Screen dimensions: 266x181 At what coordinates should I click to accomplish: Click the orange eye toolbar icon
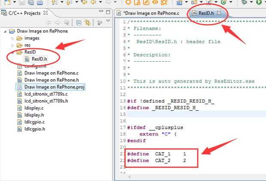[x=155, y=2]
